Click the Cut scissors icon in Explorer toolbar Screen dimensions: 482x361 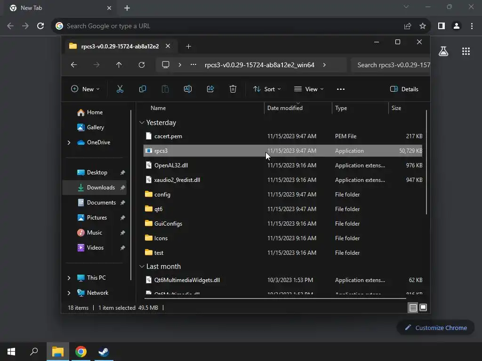(x=120, y=89)
